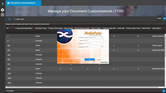Click the User ID input field

94,41
